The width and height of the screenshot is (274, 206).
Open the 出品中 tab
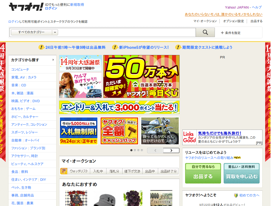[x=150, y=171]
